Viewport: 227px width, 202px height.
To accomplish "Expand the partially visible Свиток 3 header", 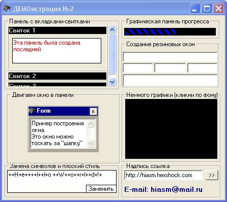I will (x=58, y=85).
